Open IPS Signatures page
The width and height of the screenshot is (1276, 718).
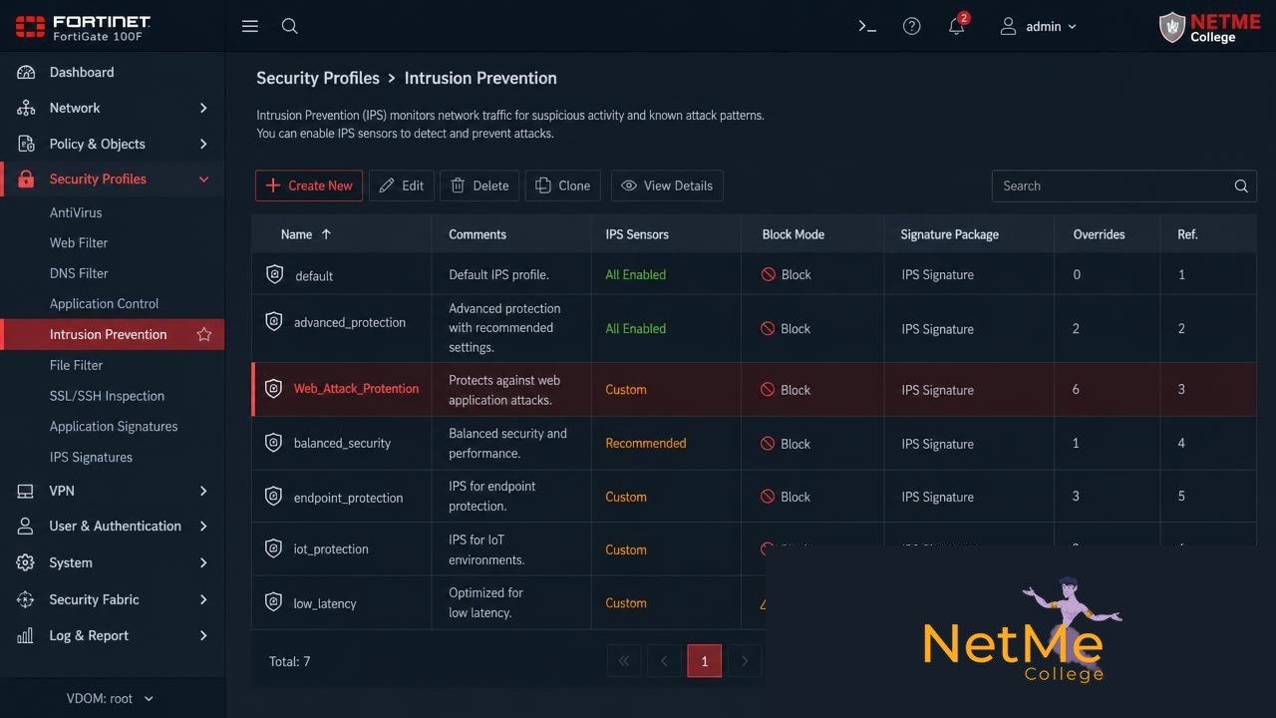(91, 457)
